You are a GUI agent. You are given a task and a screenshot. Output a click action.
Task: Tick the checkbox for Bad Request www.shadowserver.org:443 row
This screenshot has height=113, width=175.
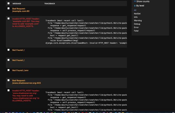coord(9,80)
